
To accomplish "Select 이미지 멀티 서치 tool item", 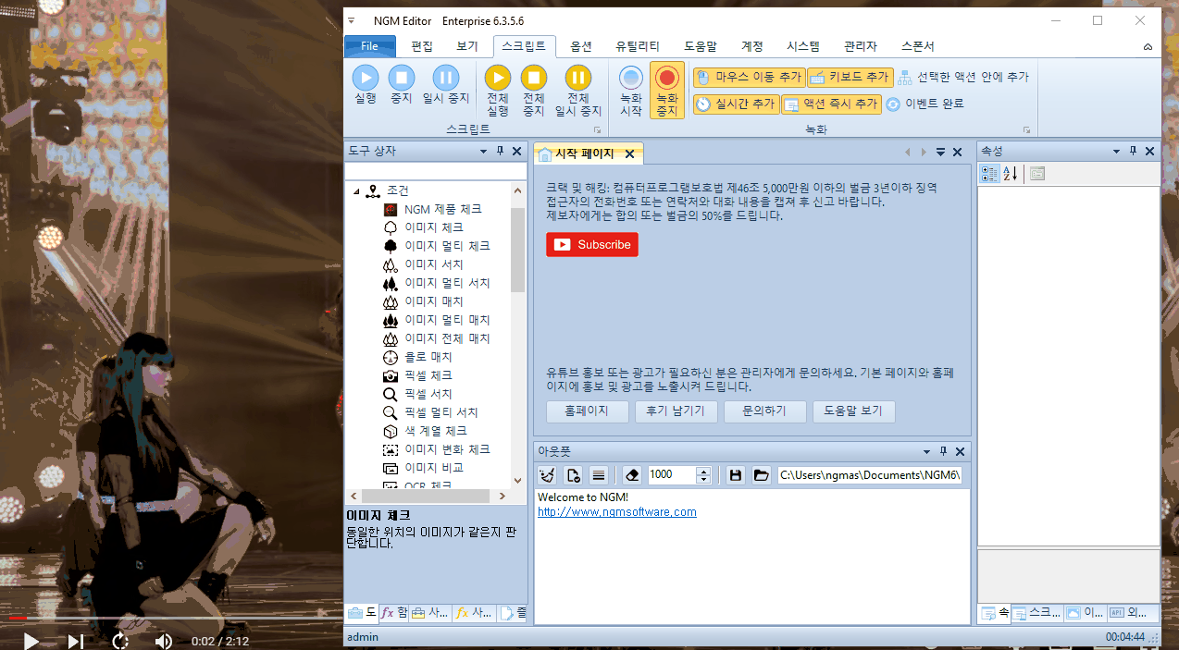I will pyautogui.click(x=447, y=283).
